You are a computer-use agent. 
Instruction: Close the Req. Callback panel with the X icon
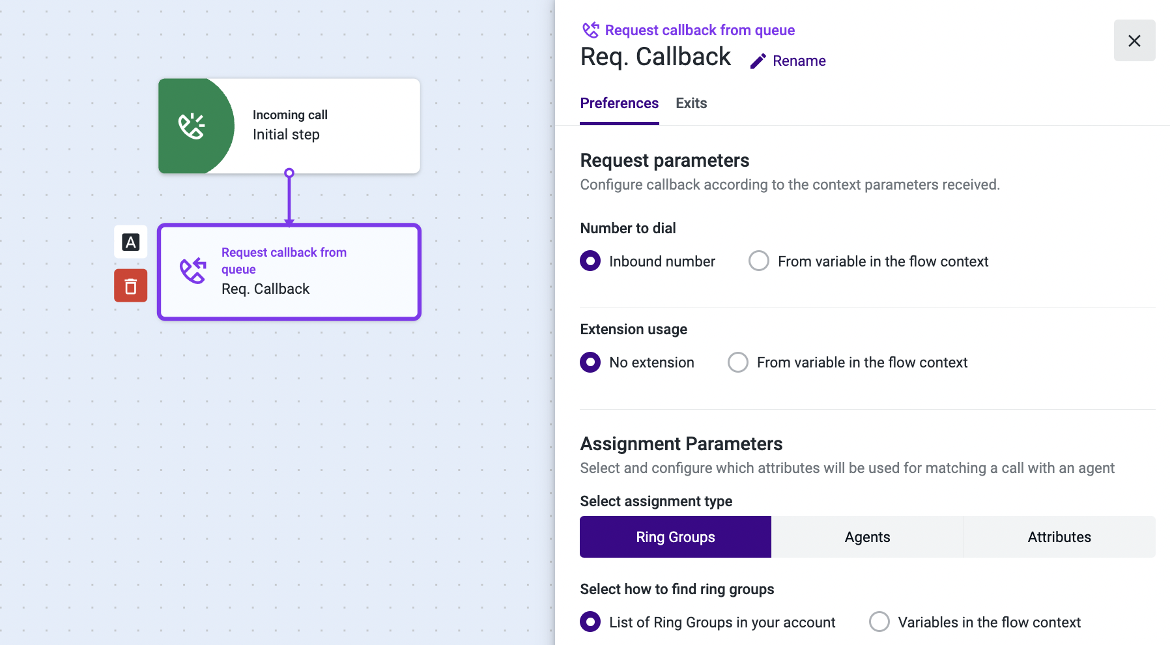(x=1134, y=40)
